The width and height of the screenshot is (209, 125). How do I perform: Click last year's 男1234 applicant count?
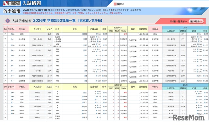click(199, 103)
